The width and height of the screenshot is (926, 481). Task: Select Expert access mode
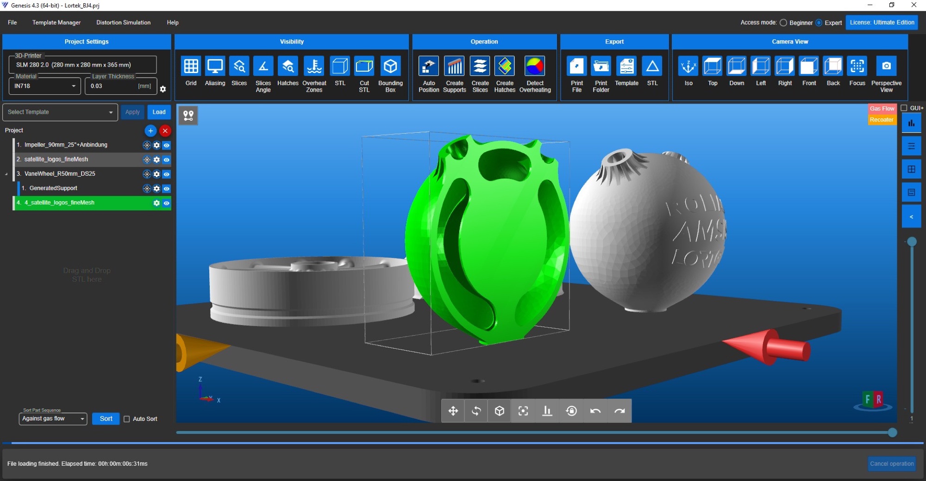tap(819, 23)
